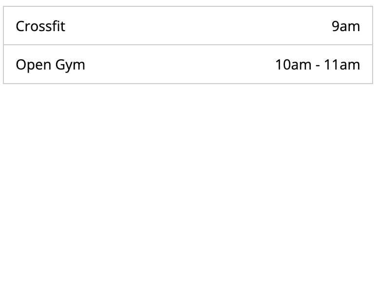Select the Open Gym row

click(x=188, y=64)
